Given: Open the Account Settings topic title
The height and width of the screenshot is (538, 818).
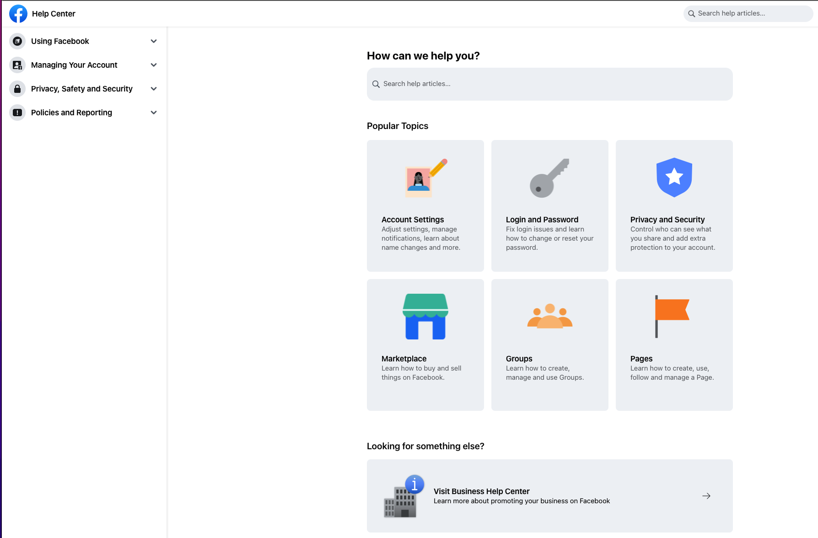Looking at the screenshot, I should point(413,220).
